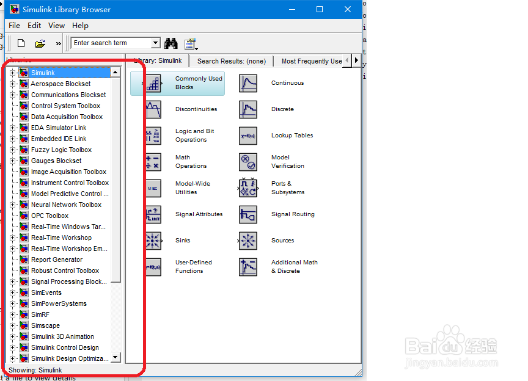Select SimRF in tree
Image resolution: width=528 pixels, height=381 pixels.
40,314
